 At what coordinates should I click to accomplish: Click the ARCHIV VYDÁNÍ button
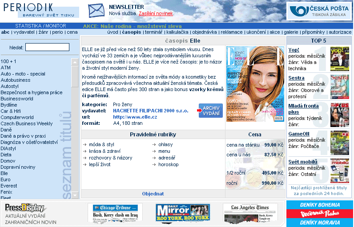click(x=210, y=111)
